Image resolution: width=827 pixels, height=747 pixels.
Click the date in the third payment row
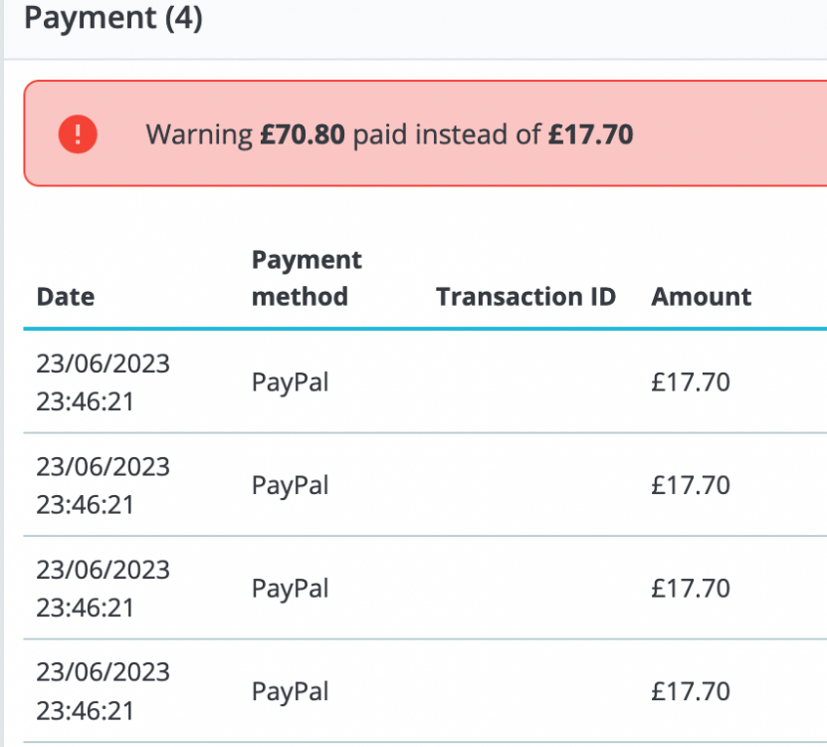pyautogui.click(x=103, y=588)
